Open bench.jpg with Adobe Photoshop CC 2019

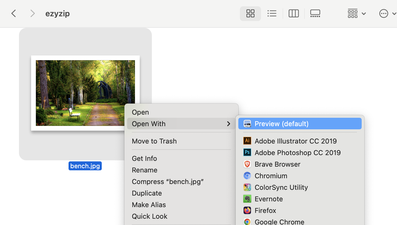[x=298, y=152]
